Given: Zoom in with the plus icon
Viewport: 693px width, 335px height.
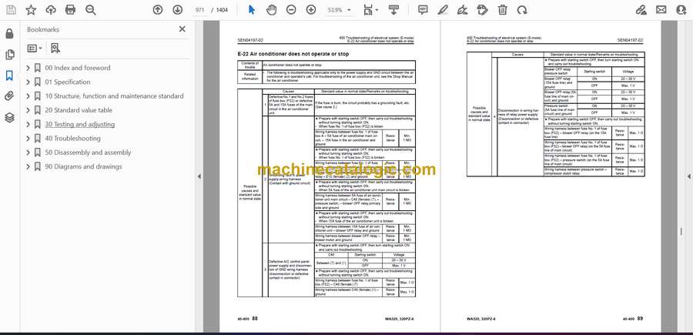Looking at the screenshot, I should 311,10.
